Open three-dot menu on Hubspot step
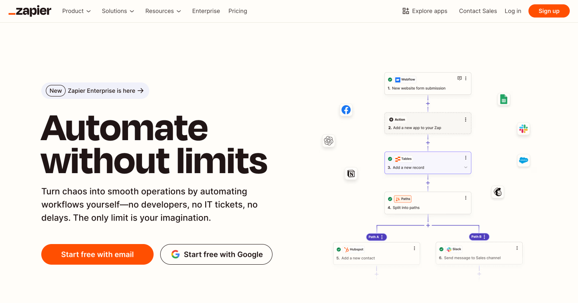 [x=415, y=248]
